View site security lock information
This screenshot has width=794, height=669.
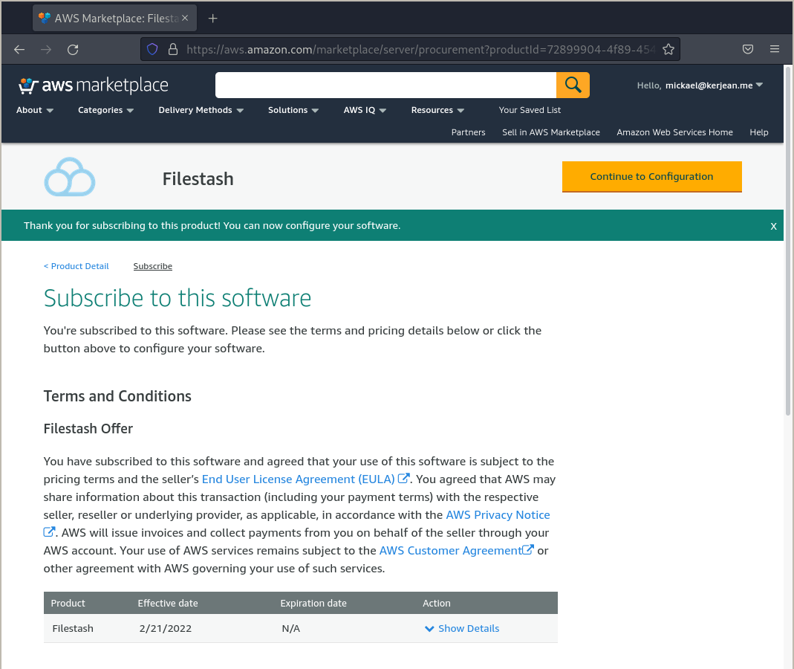172,49
